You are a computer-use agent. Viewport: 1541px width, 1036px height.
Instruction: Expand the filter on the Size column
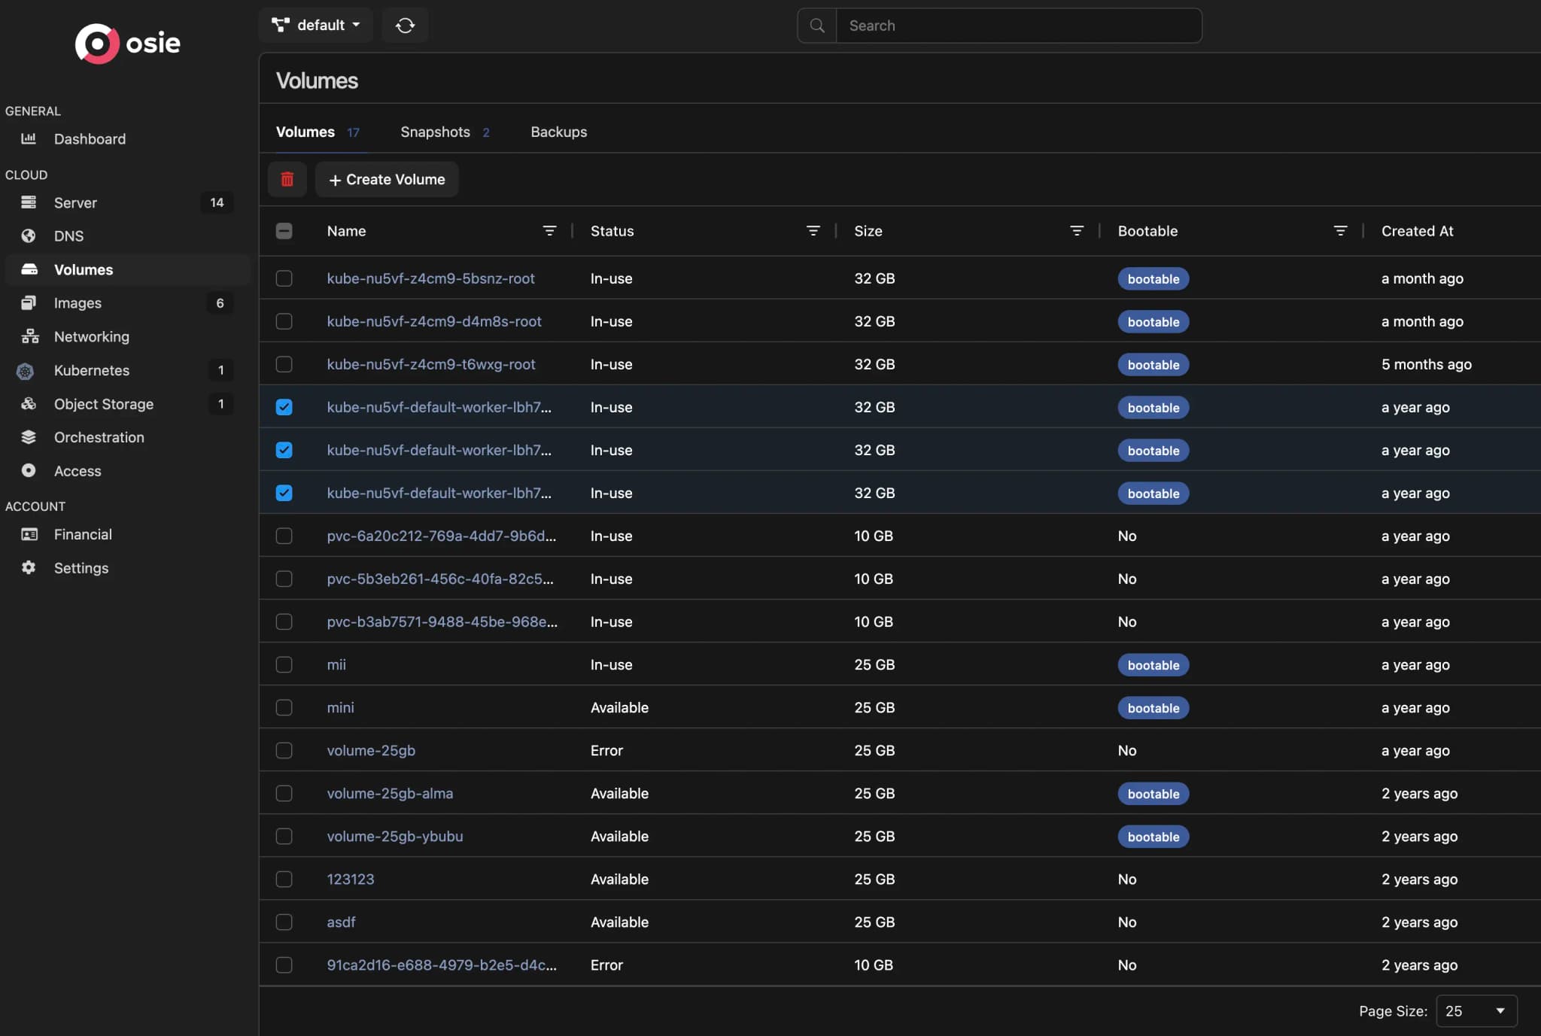click(1077, 231)
